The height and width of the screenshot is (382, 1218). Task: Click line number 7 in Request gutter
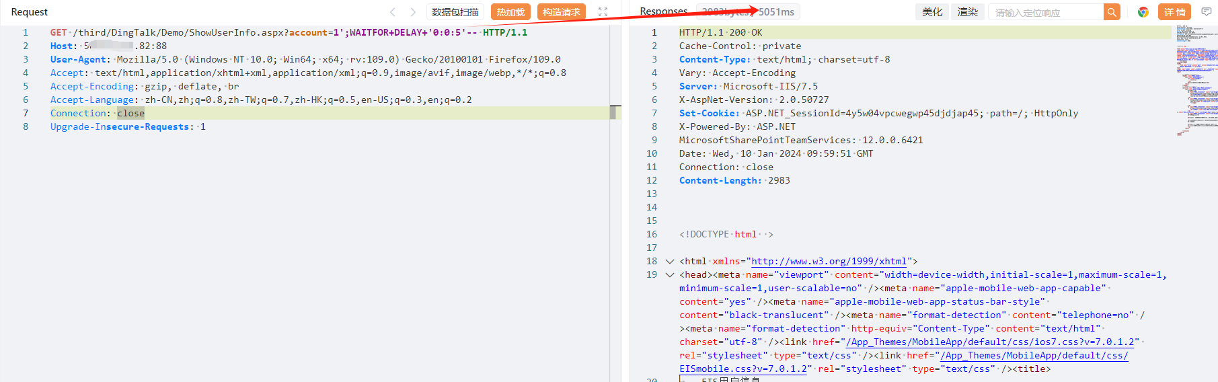click(x=26, y=113)
